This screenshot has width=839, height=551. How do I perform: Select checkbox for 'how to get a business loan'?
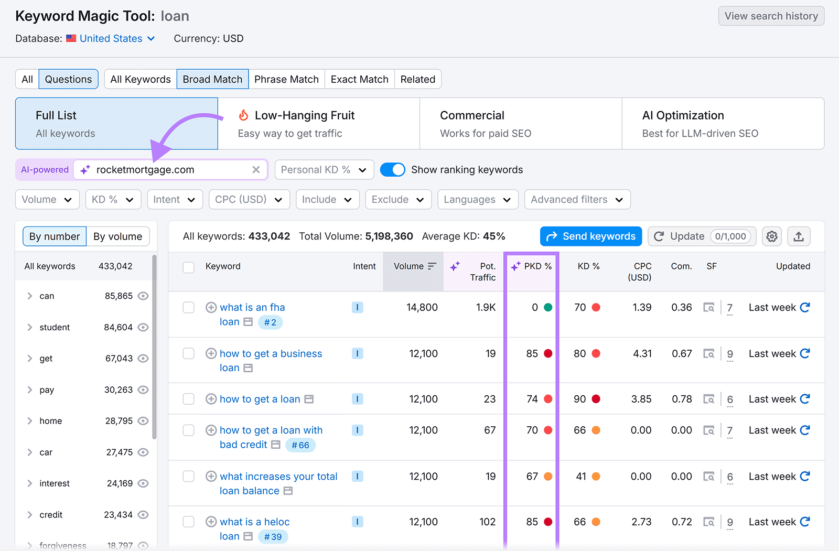pos(188,353)
